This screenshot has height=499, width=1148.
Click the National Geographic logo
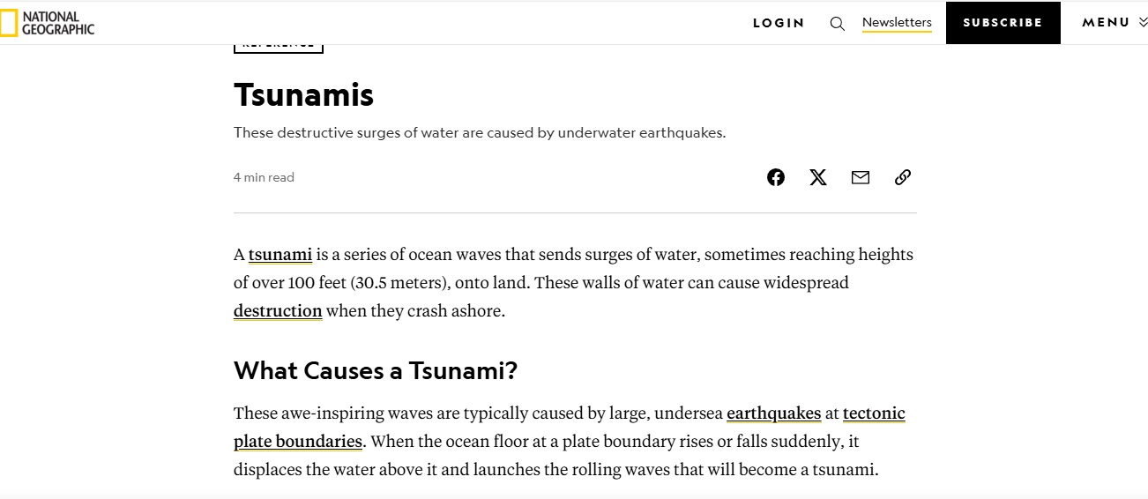[48, 23]
